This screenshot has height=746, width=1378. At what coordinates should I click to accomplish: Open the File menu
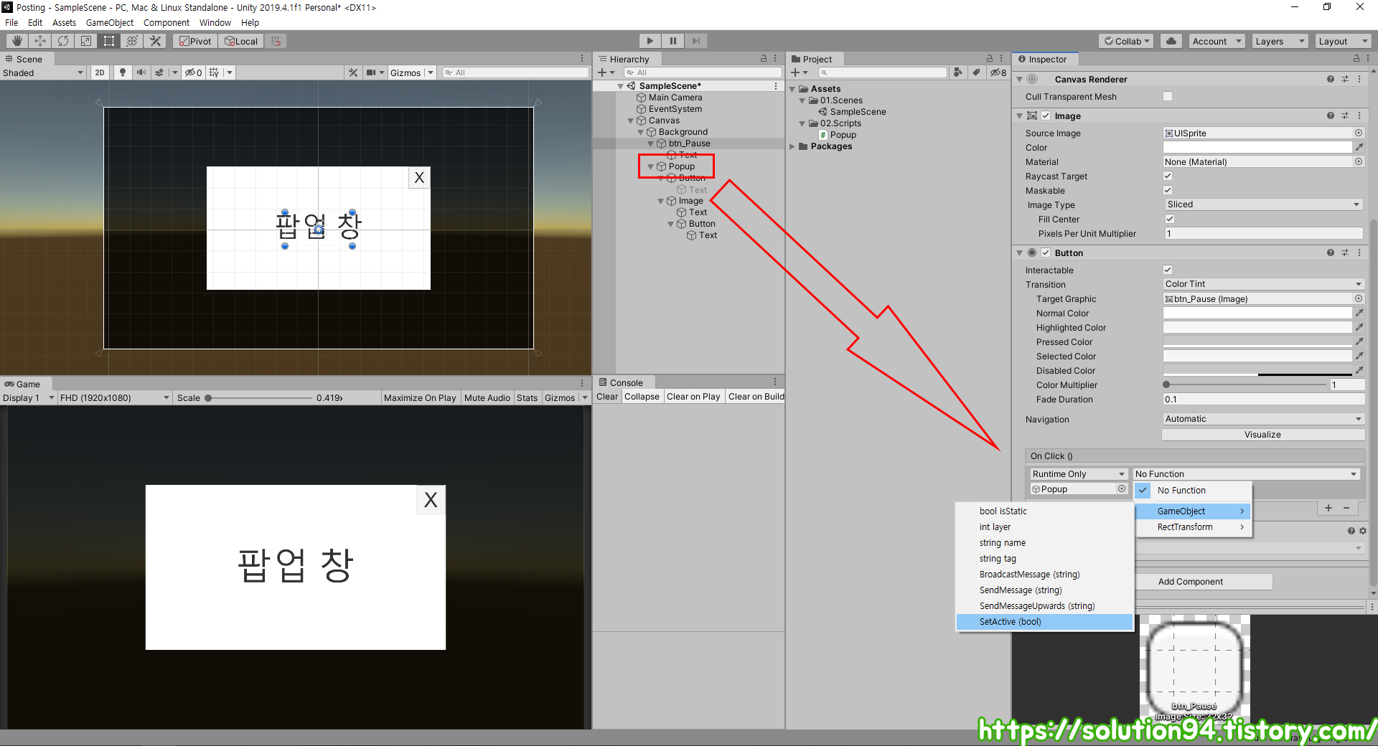point(11,22)
